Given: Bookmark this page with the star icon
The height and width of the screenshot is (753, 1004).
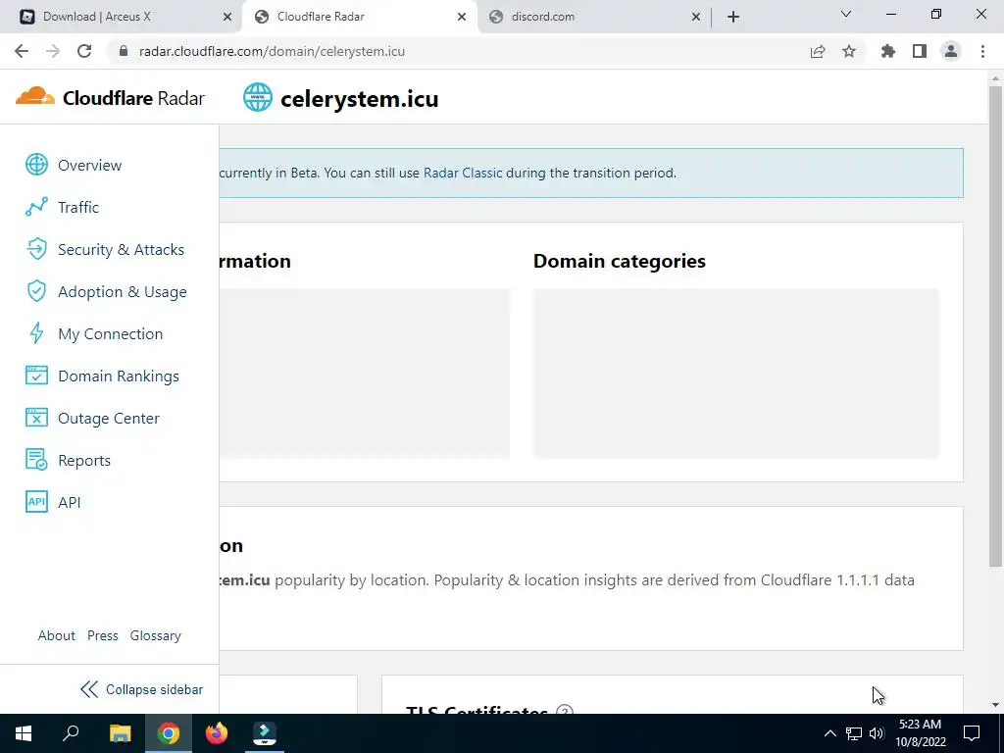Looking at the screenshot, I should point(849,51).
